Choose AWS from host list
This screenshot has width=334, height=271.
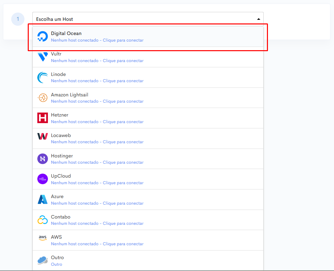click(148, 240)
